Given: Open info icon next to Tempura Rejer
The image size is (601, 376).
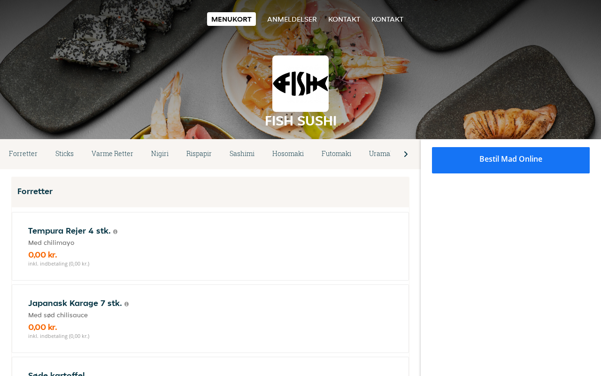Looking at the screenshot, I should (115, 232).
